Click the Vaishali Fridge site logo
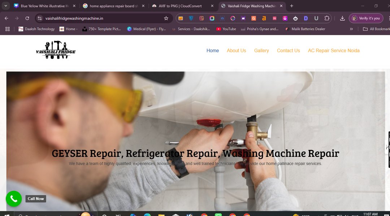The image size is (390, 216). coord(56,50)
